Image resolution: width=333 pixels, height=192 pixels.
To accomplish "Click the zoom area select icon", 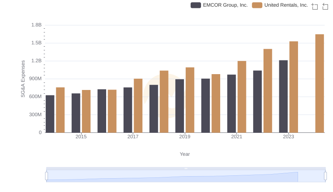I will point(315,6).
